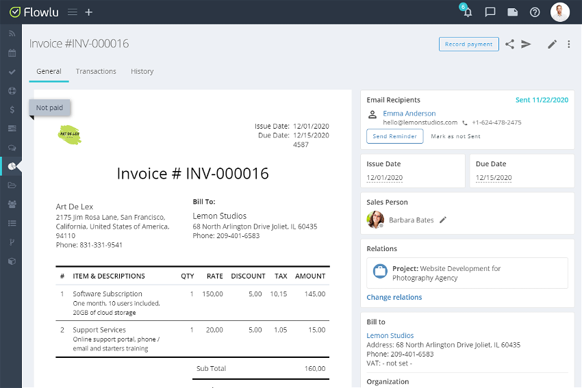Click the Change relations link
The height and width of the screenshot is (388, 582).
click(x=394, y=298)
